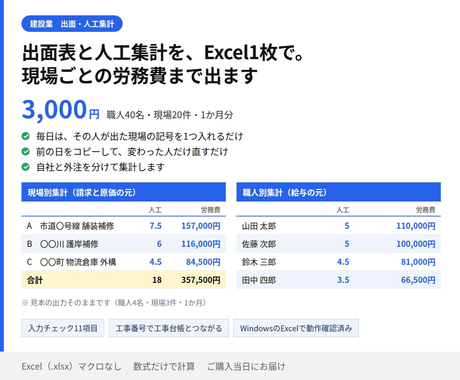Click the green check icon beside 自社と外注を分けて
Screen dimensions: 460x380
click(26, 167)
